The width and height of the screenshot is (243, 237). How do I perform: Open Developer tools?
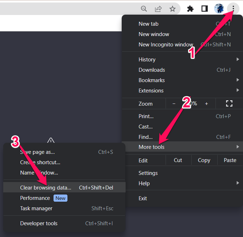(64, 223)
